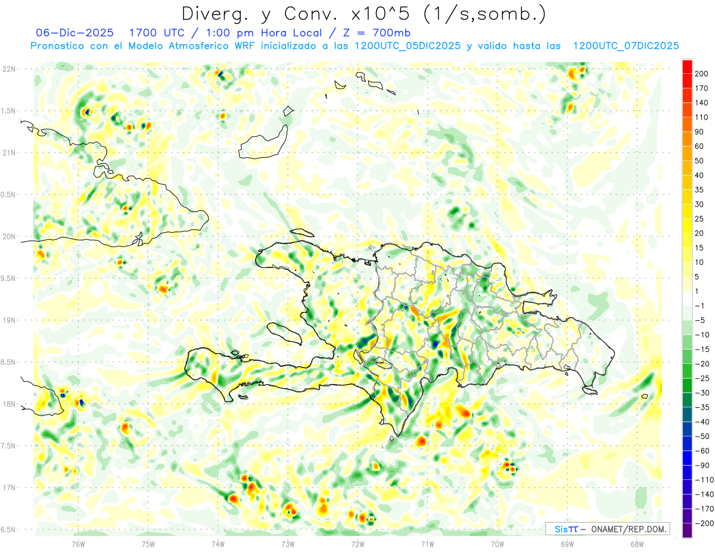
Task: Click the '68W' longitude label
Action: (x=637, y=544)
